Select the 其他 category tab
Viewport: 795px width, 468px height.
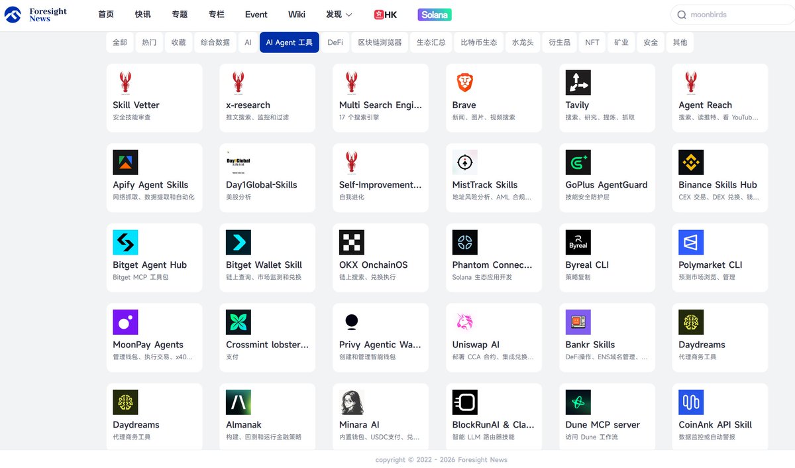(x=680, y=42)
